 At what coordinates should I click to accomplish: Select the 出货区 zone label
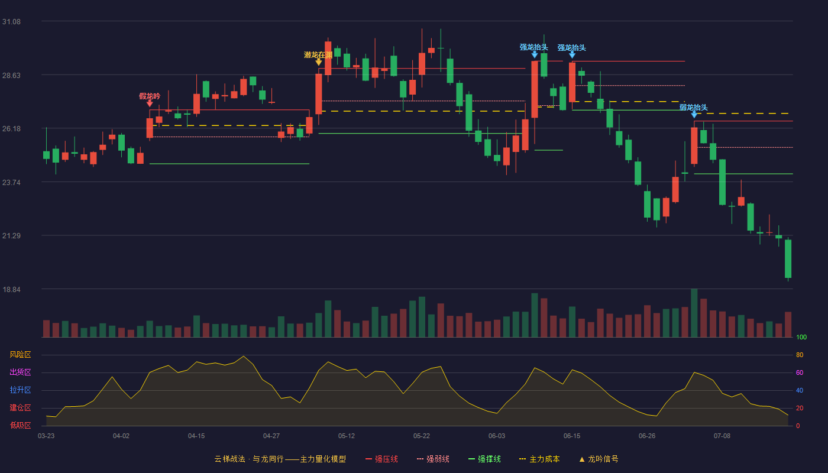point(21,372)
